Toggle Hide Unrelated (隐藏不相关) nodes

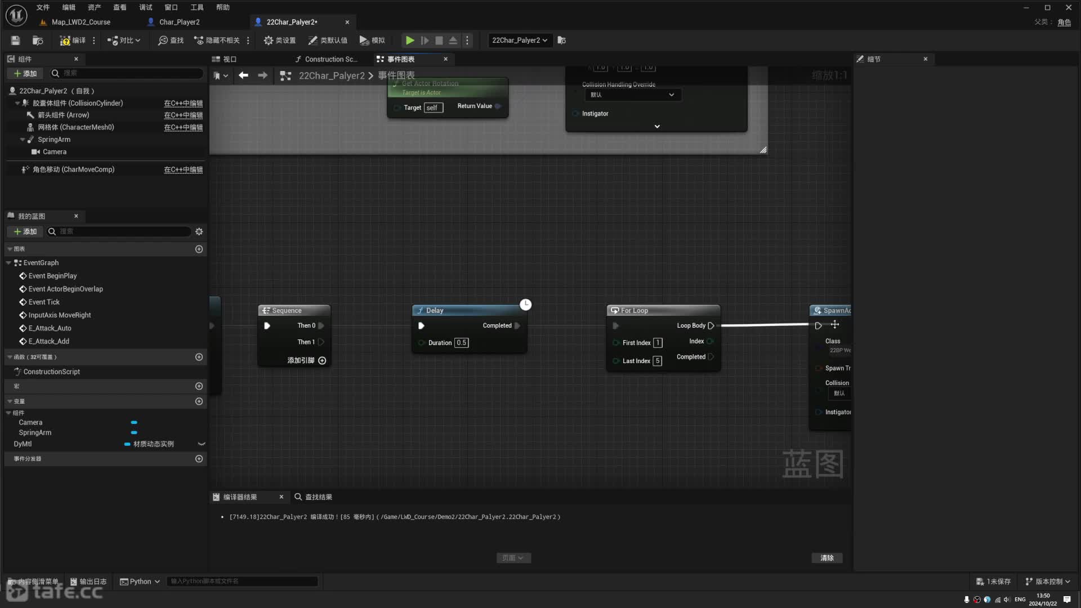(x=217, y=40)
